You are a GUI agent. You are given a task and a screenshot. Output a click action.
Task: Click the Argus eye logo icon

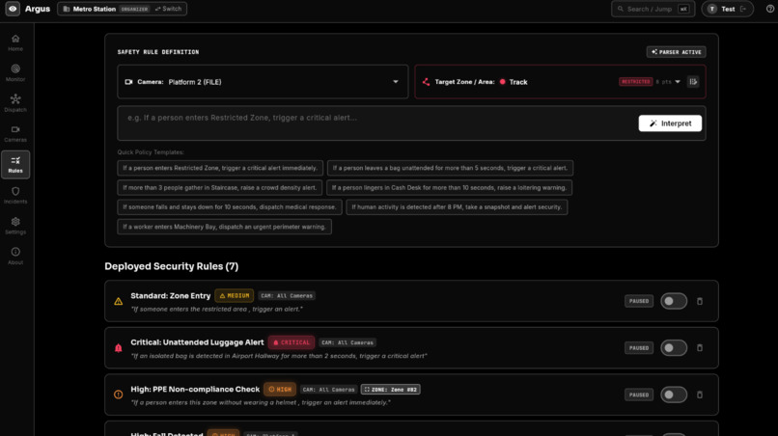13,9
